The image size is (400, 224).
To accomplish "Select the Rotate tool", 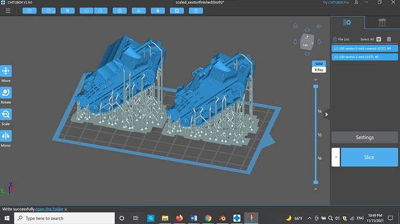I will pos(6,93).
